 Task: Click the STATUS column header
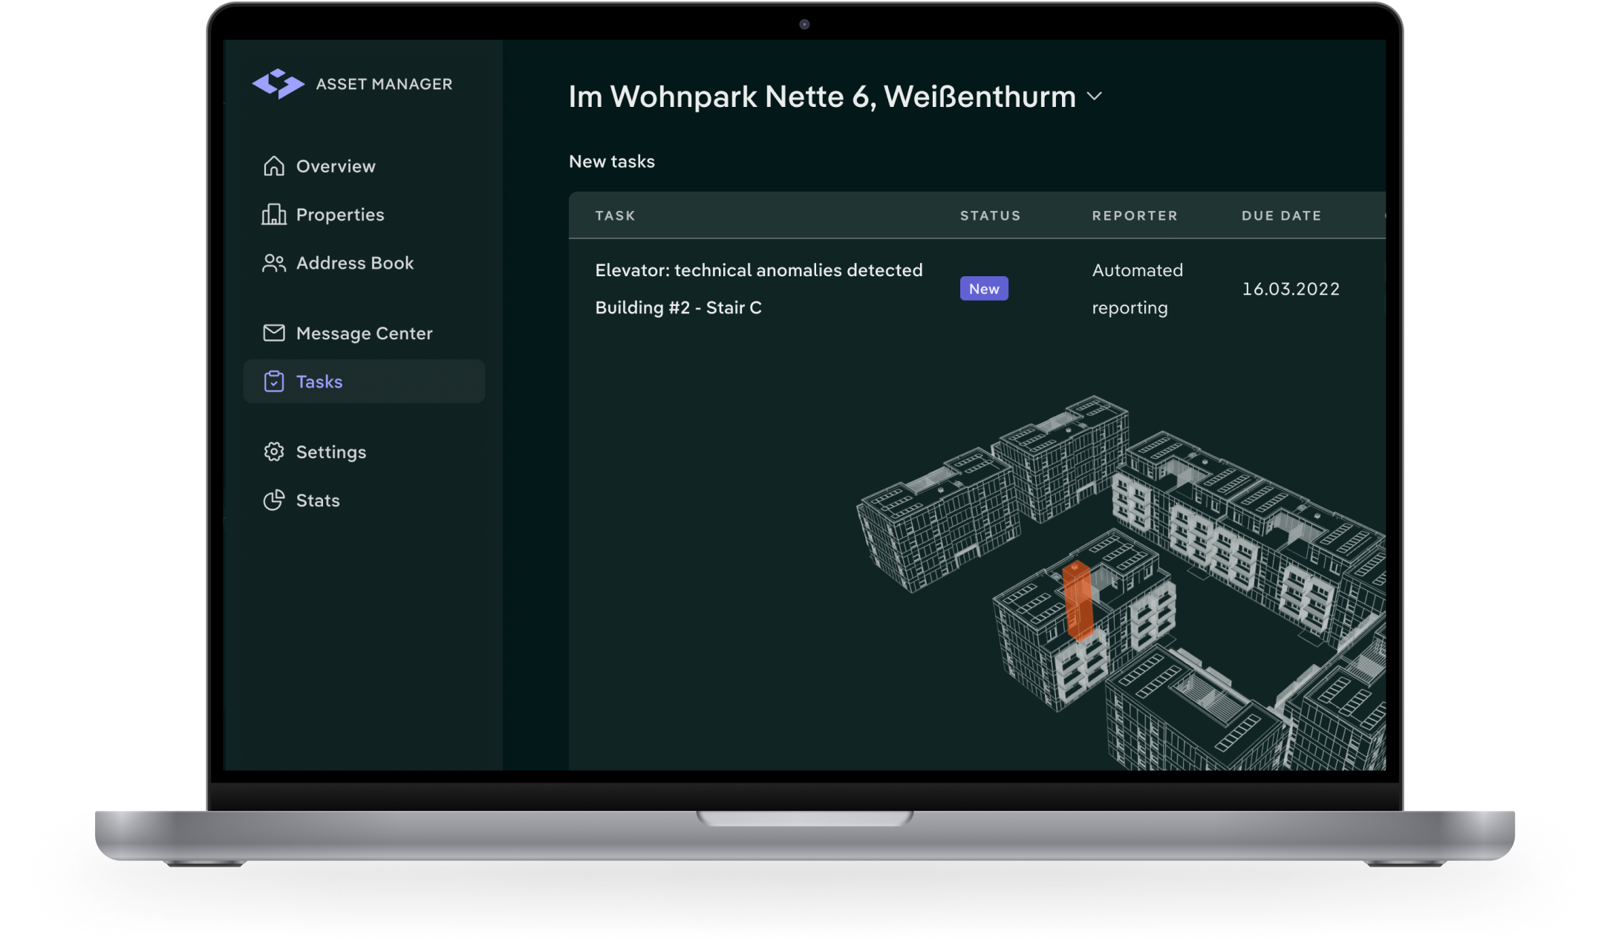[x=991, y=215]
